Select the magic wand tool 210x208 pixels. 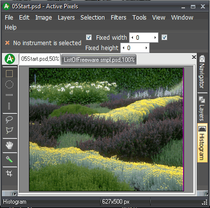click(9, 159)
